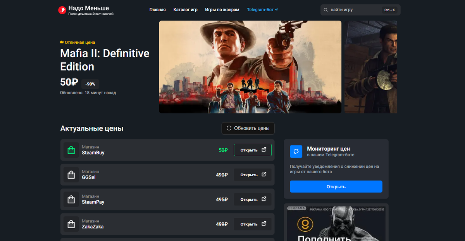Click the green 50₽ price in SteamBuy row

223,150
